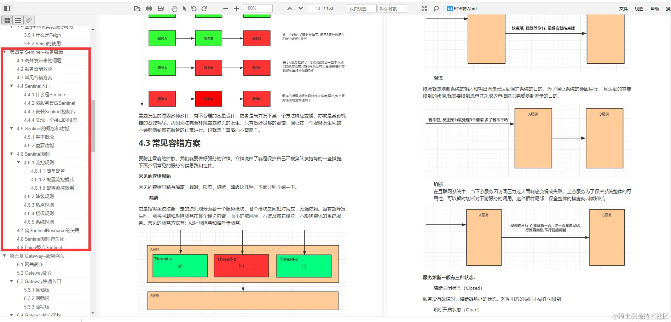Enter fullscreen mode
Viewport: 671px width, 322px height.
coord(424,8)
